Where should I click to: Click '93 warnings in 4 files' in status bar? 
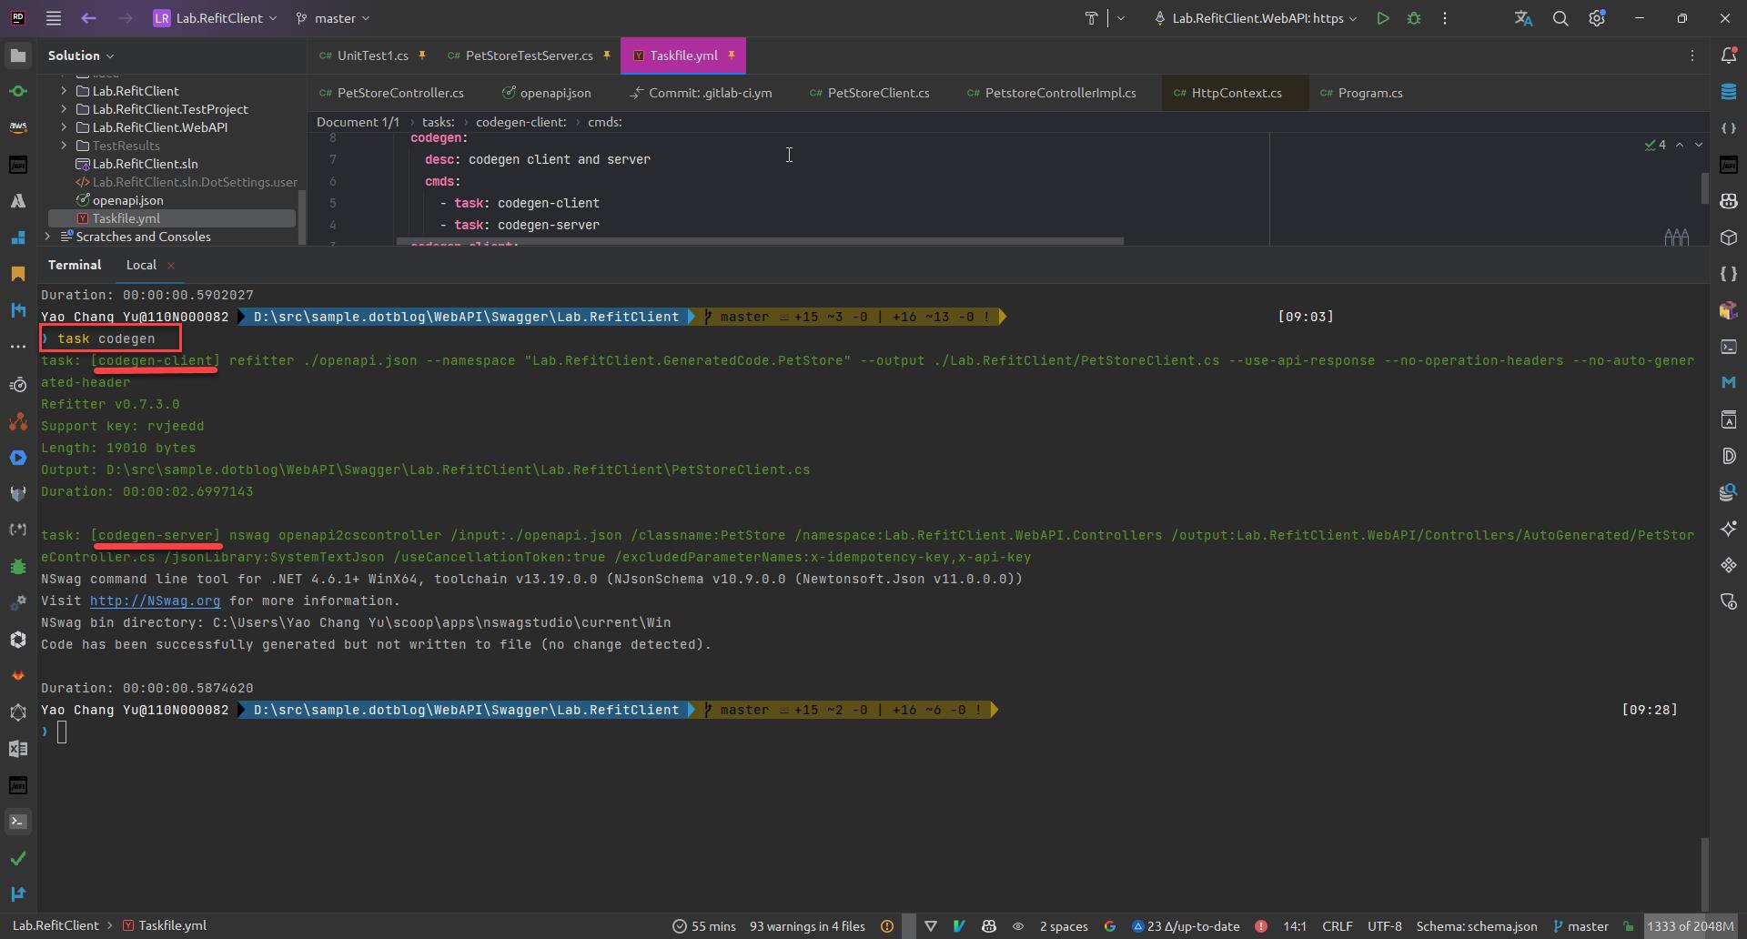pyautogui.click(x=805, y=926)
